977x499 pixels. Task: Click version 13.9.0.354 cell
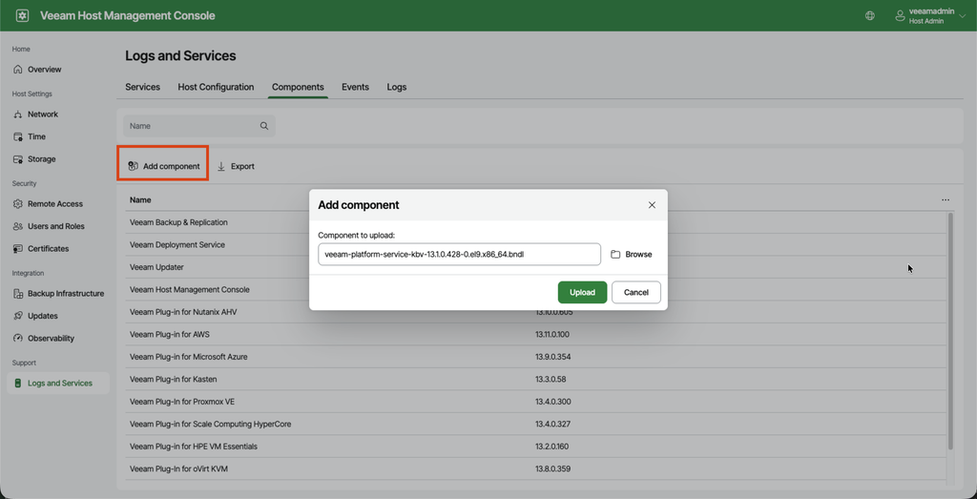click(552, 357)
